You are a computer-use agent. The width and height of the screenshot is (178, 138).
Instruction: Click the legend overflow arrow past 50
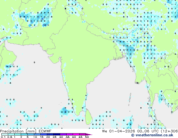[89, 134]
